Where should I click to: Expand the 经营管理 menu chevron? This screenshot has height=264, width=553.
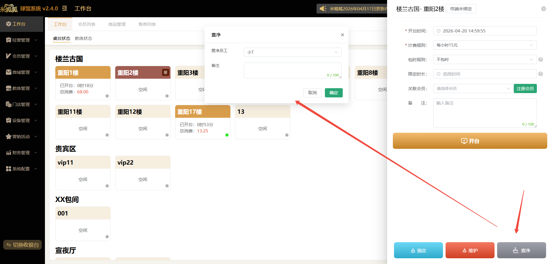pyautogui.click(x=36, y=40)
